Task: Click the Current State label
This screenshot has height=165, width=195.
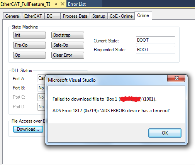Action: tap(106, 41)
